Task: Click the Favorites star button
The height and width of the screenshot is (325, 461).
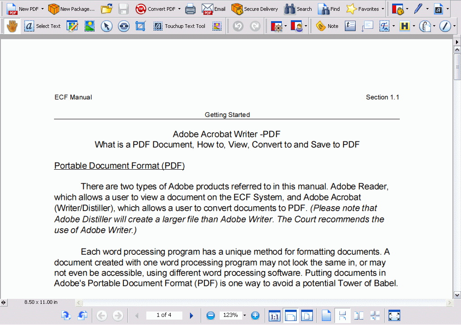Action: [x=362, y=9]
